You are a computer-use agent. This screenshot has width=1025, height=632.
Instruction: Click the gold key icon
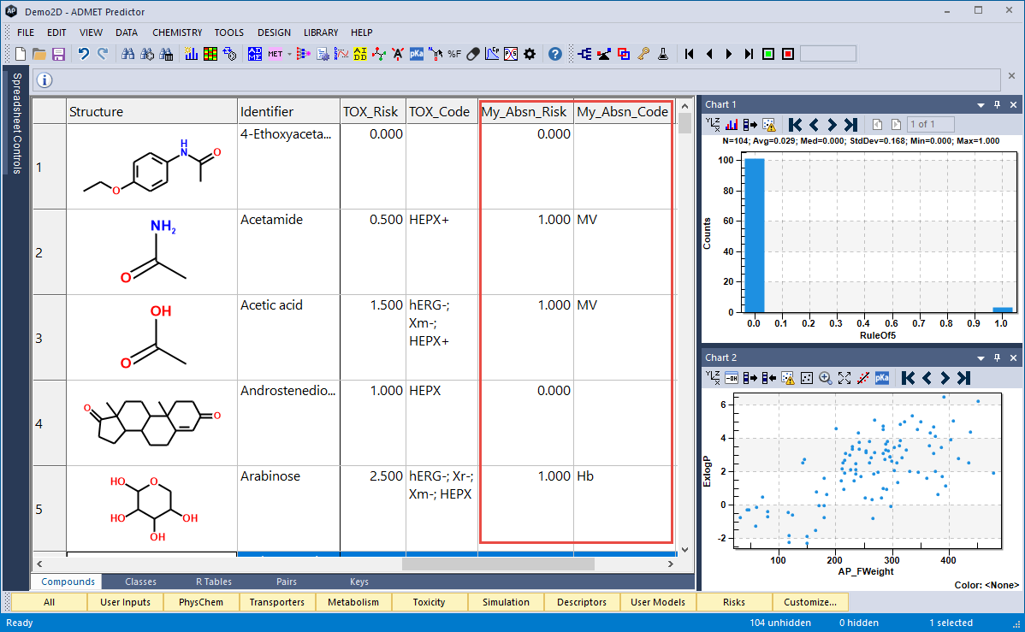(x=644, y=54)
